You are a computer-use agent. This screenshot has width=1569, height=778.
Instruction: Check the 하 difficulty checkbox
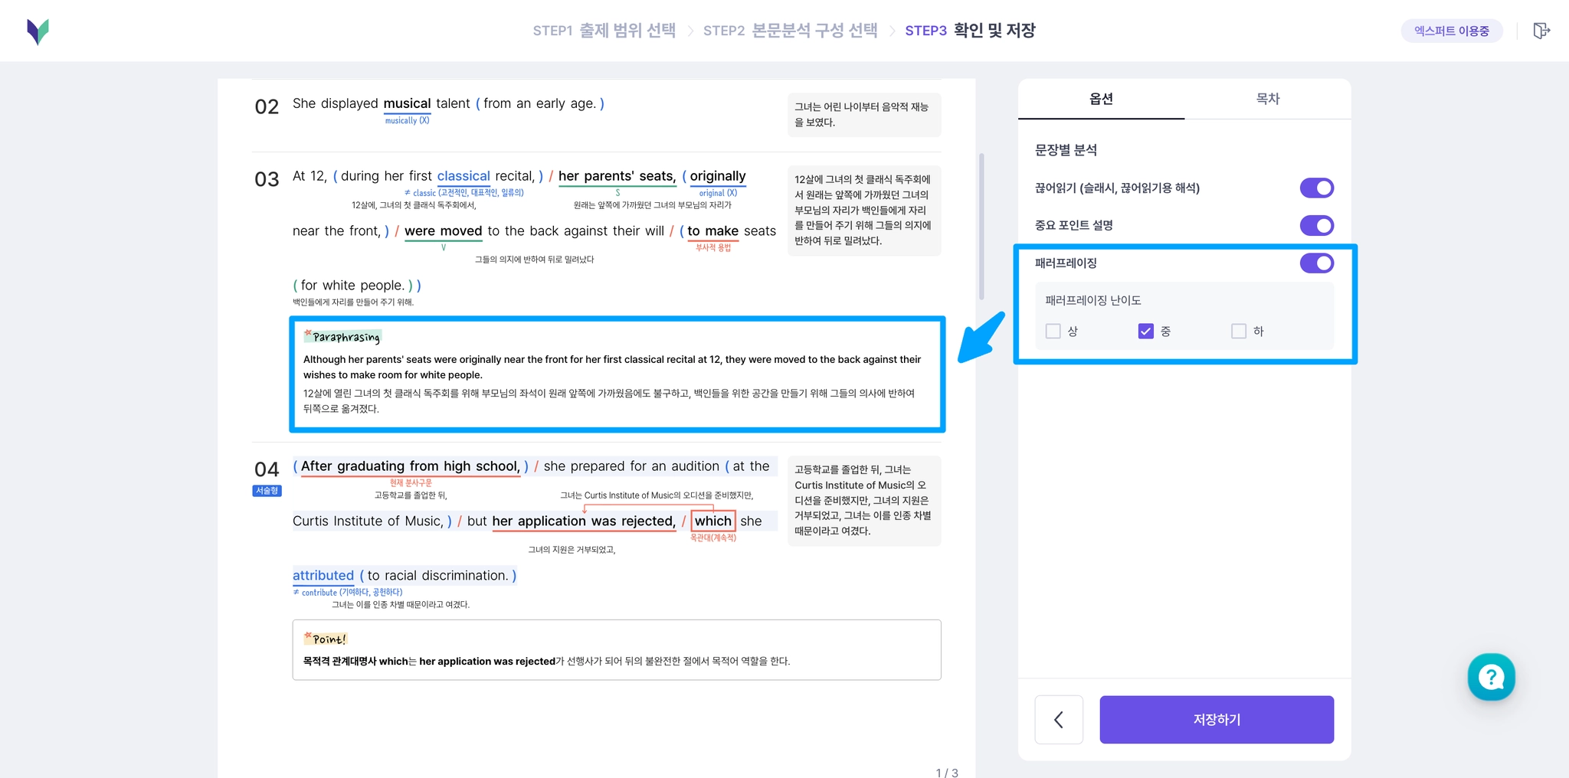(1239, 331)
